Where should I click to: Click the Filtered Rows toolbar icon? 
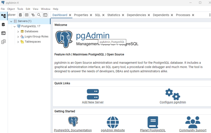33,15
